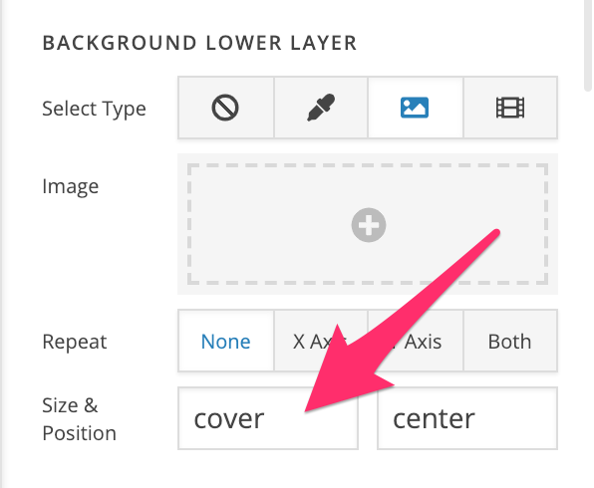The width and height of the screenshot is (594, 488).
Task: Click the gray padding around the dashed image box
Action: pos(368,158)
